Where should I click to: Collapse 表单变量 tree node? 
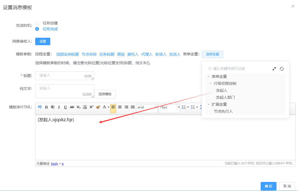[x=209, y=77]
